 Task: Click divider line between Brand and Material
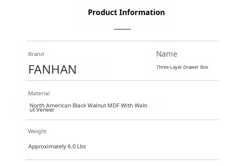(122, 81)
